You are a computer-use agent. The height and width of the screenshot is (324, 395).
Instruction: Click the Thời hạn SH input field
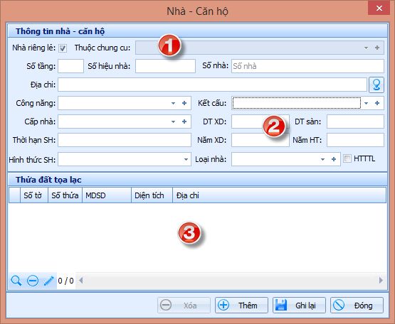tap(125, 140)
